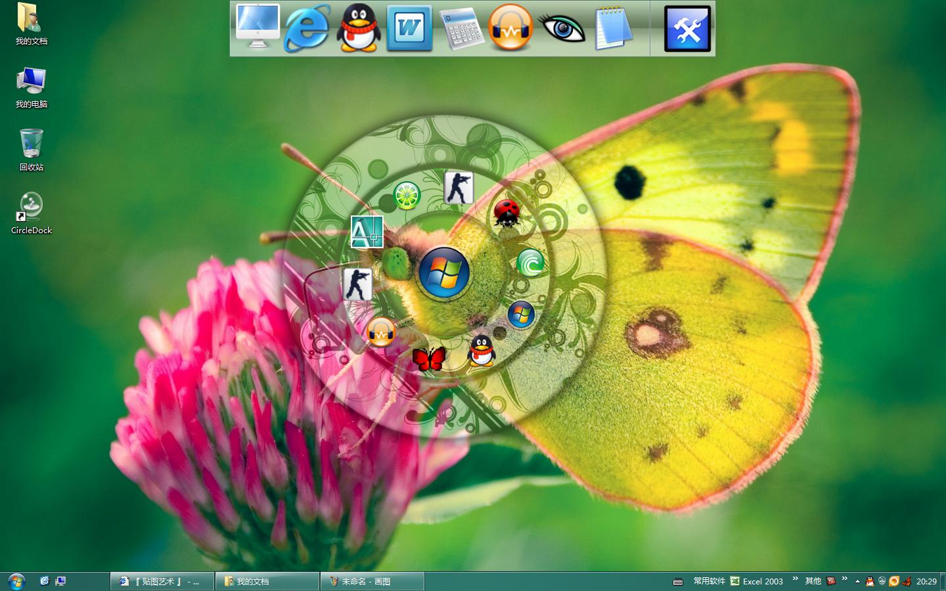Launch Excel 2003 from taskbar toolbar
This screenshot has height=591, width=946.
(x=757, y=581)
